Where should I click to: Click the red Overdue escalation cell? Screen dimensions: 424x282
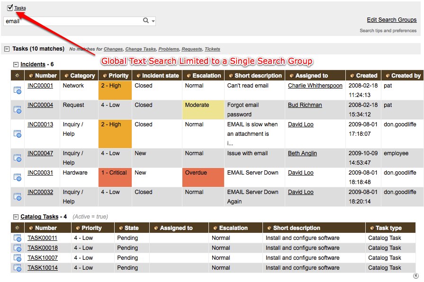pos(202,177)
